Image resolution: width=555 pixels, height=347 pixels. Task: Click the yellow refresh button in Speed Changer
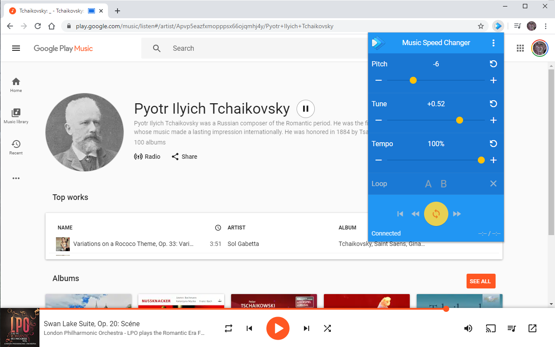[436, 214]
